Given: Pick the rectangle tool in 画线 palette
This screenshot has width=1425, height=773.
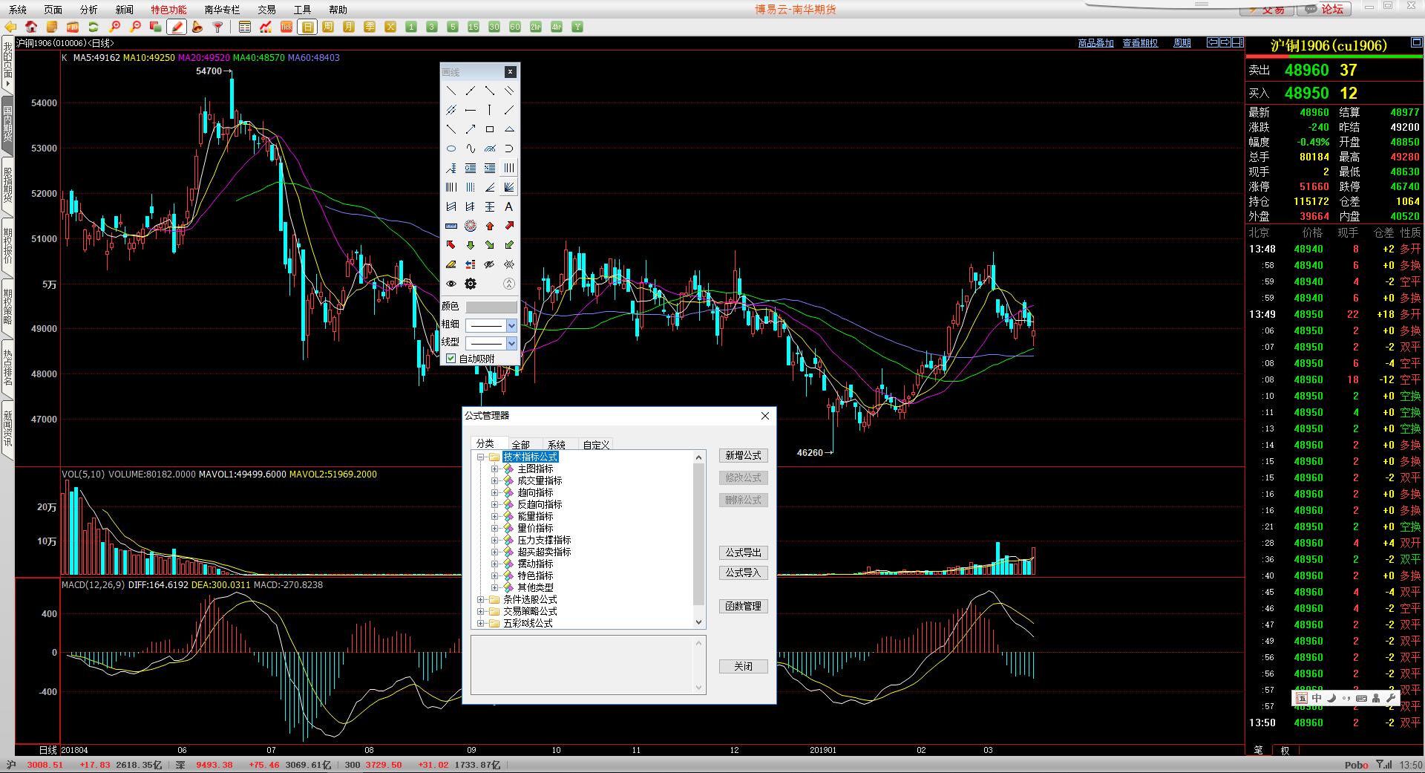Looking at the screenshot, I should coord(490,129).
